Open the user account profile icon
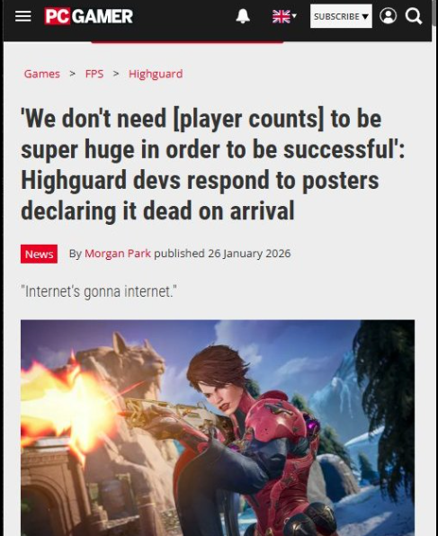438x536 pixels. pos(388,16)
